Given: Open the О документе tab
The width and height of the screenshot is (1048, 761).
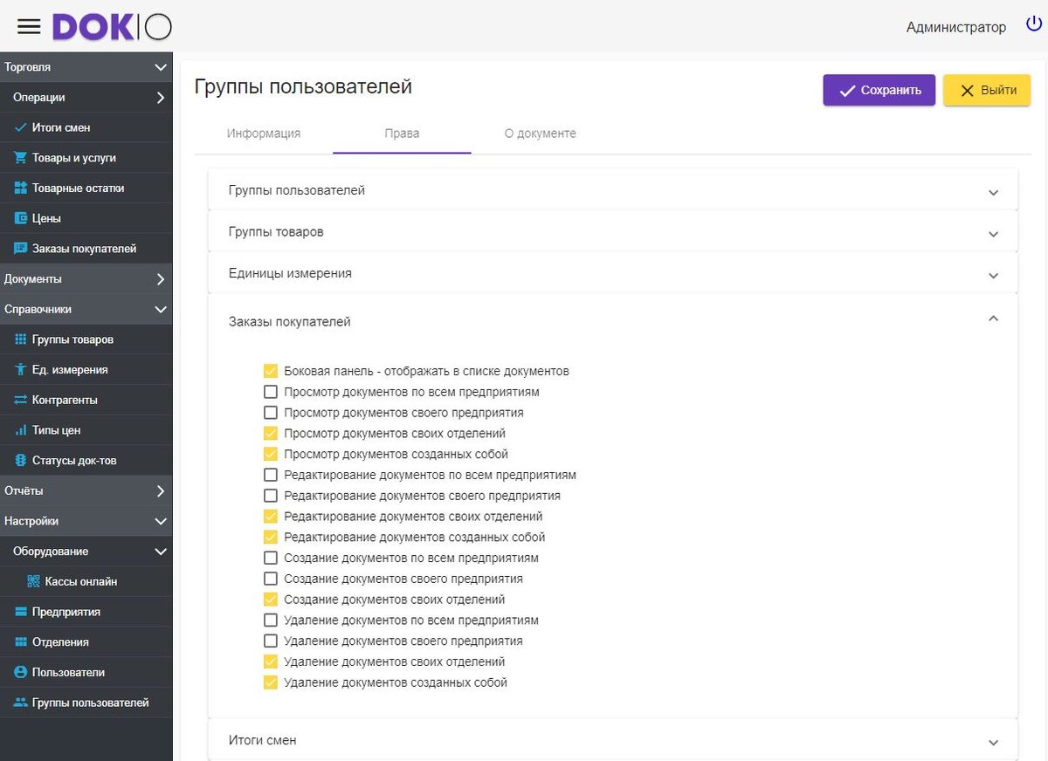Looking at the screenshot, I should pyautogui.click(x=540, y=134).
